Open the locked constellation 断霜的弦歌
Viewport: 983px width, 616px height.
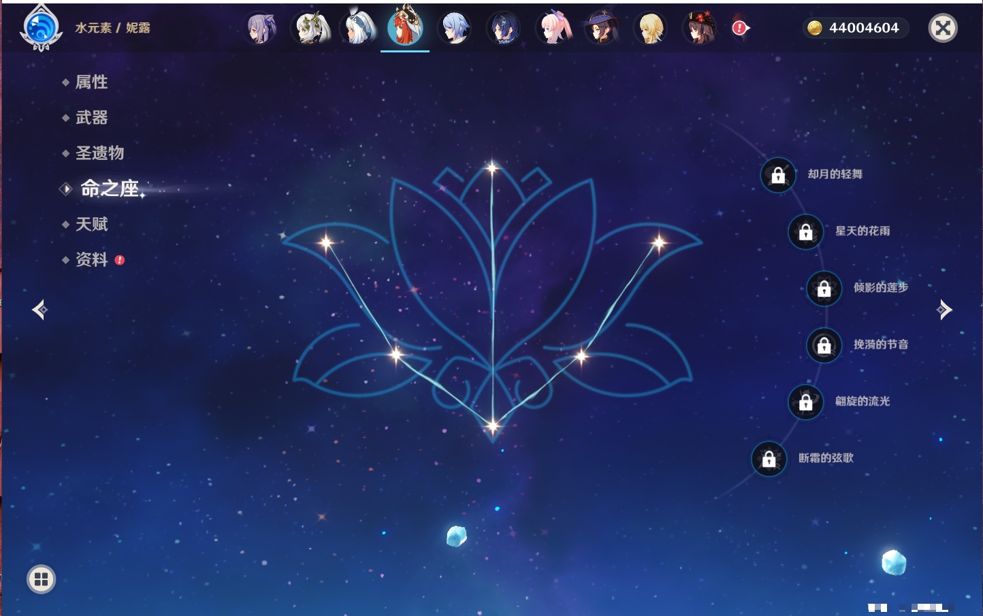pos(769,459)
